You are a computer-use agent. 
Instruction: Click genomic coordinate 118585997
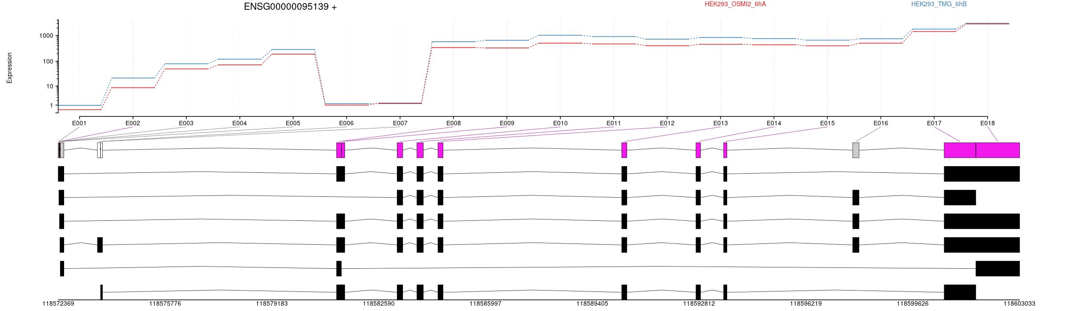coord(485,304)
